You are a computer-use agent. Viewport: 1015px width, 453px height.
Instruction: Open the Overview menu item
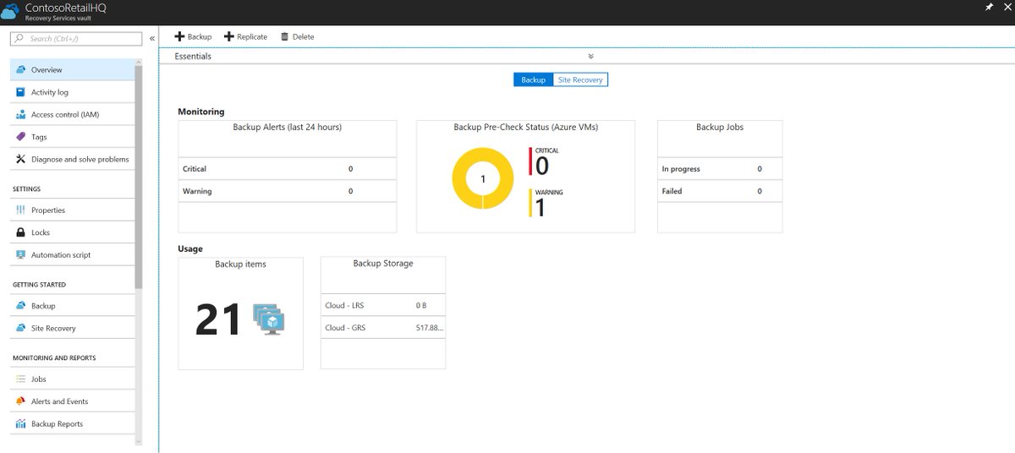click(x=72, y=70)
